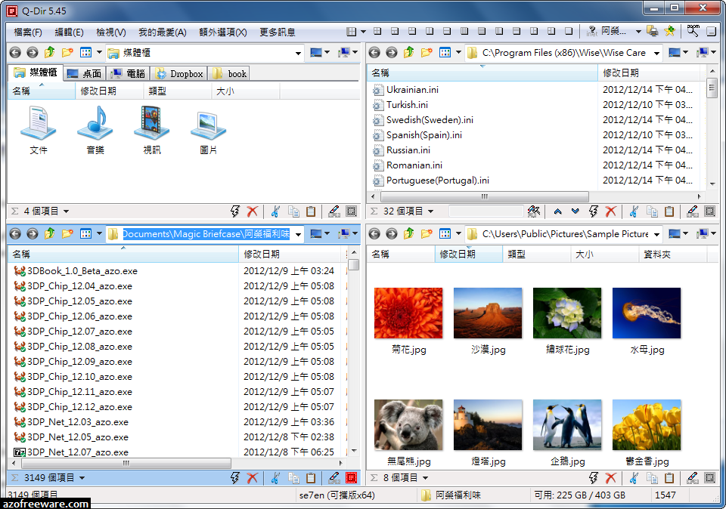
Task: Open the 額外選項(X) menu
Action: pyautogui.click(x=222, y=32)
